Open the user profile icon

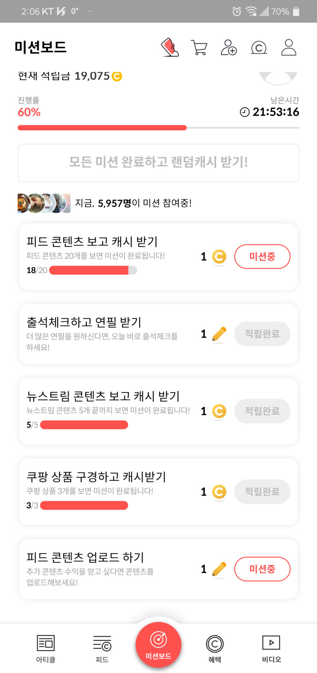coord(289,48)
